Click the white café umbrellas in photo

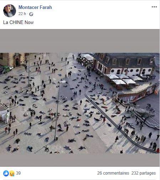(x=124, y=79)
